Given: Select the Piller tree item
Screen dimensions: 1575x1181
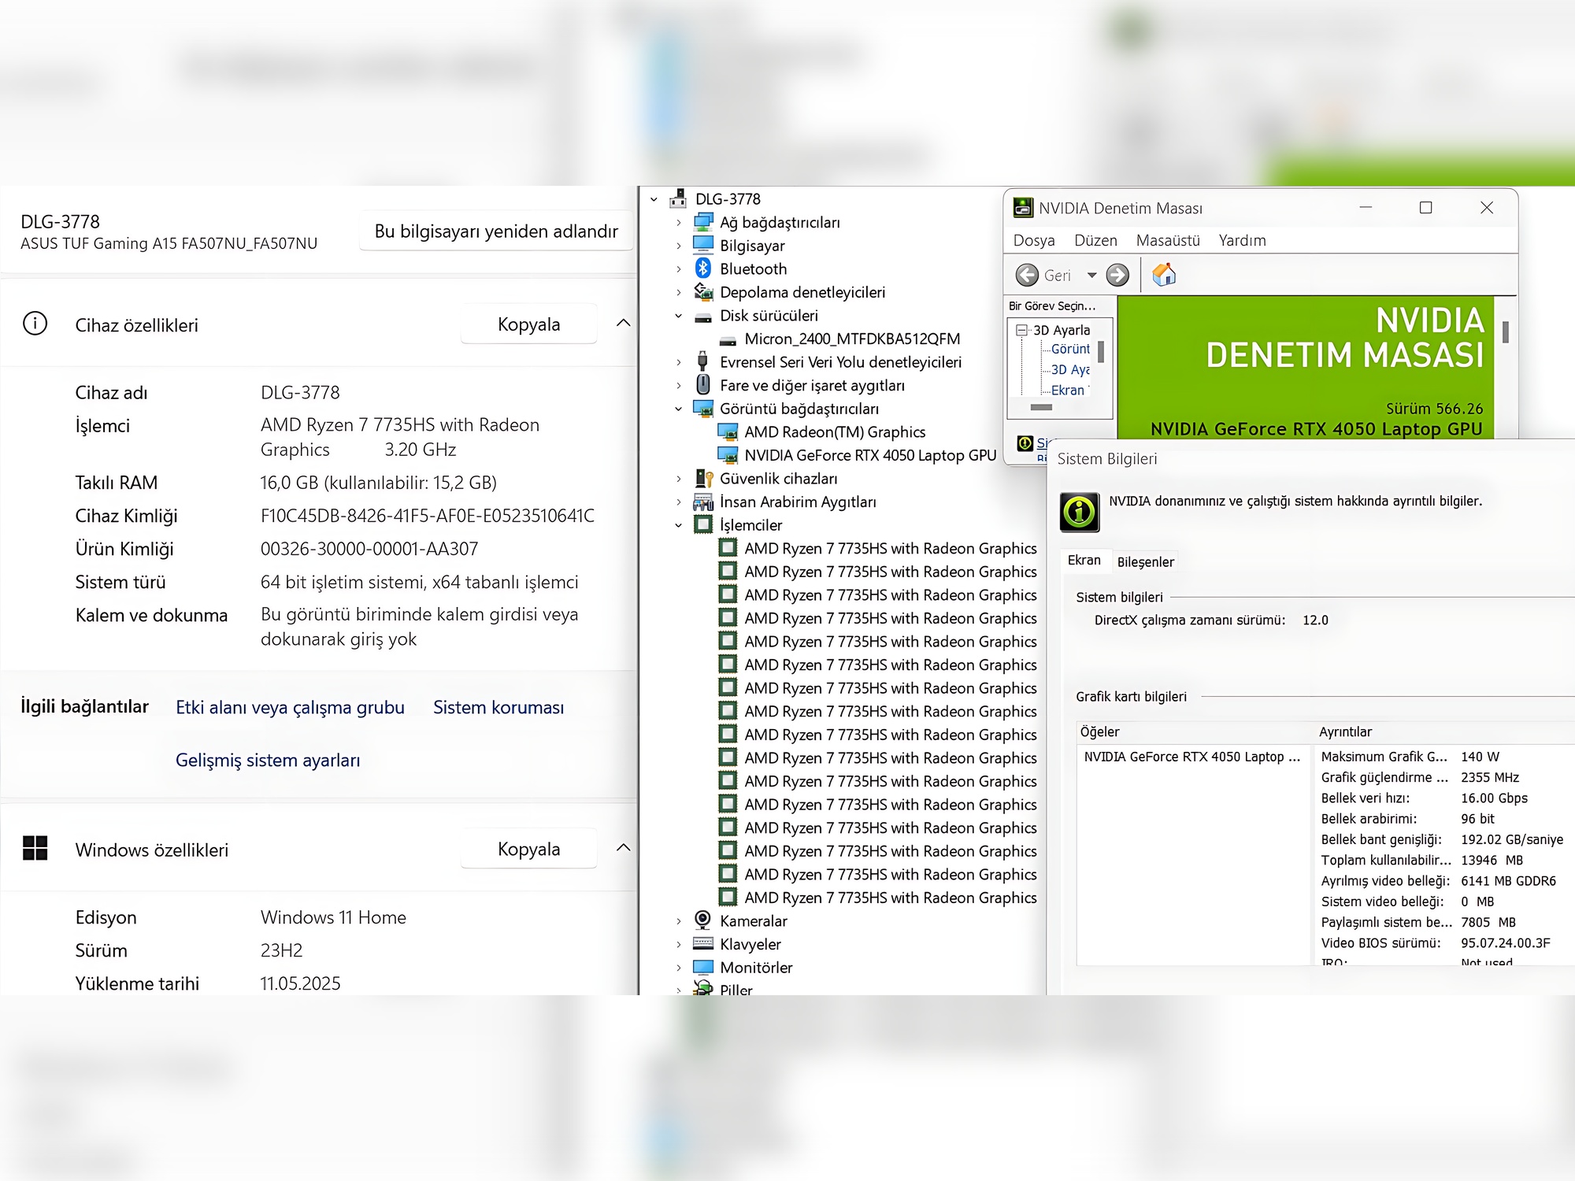Looking at the screenshot, I should click(x=736, y=990).
